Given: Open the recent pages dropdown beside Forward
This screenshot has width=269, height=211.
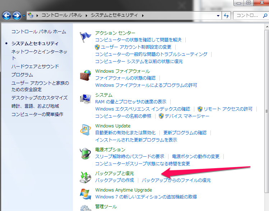Looking at the screenshot, I should tap(24, 15).
